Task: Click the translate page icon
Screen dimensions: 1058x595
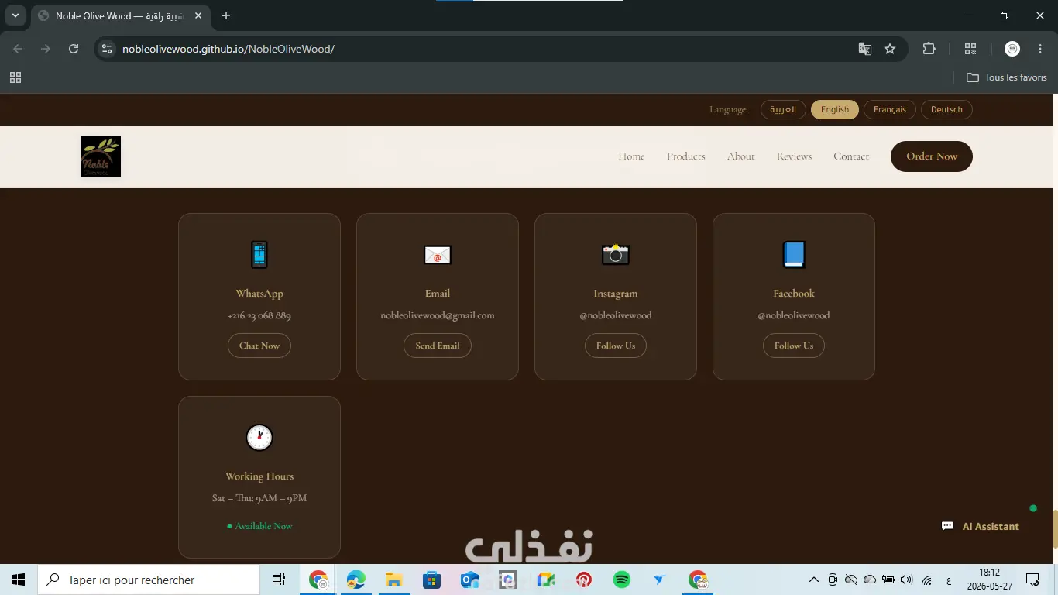Action: tap(865, 49)
